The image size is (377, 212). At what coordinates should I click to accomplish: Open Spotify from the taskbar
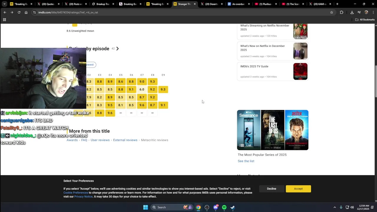(x=224, y=207)
